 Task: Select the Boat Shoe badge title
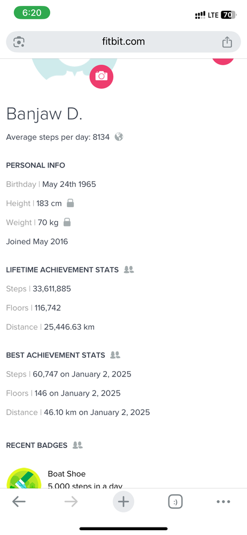coord(67,473)
